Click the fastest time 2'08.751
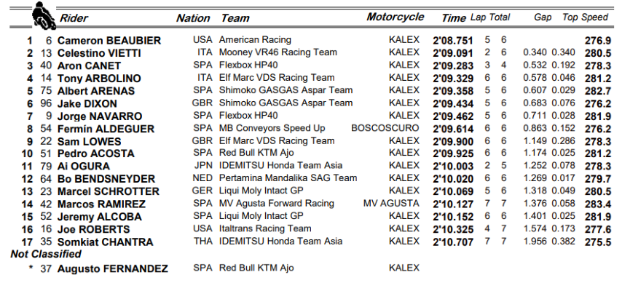Image resolution: width=622 pixels, height=283 pixels. [453, 41]
